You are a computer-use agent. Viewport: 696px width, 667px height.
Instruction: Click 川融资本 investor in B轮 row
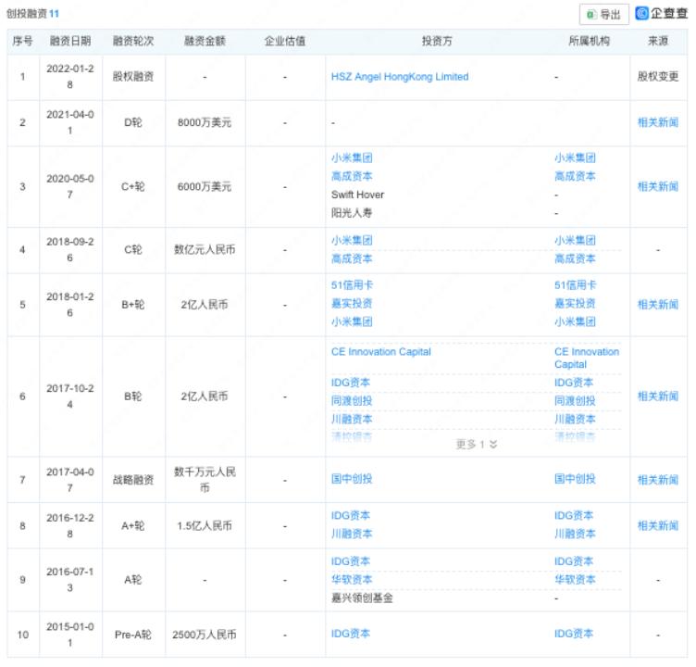point(352,419)
